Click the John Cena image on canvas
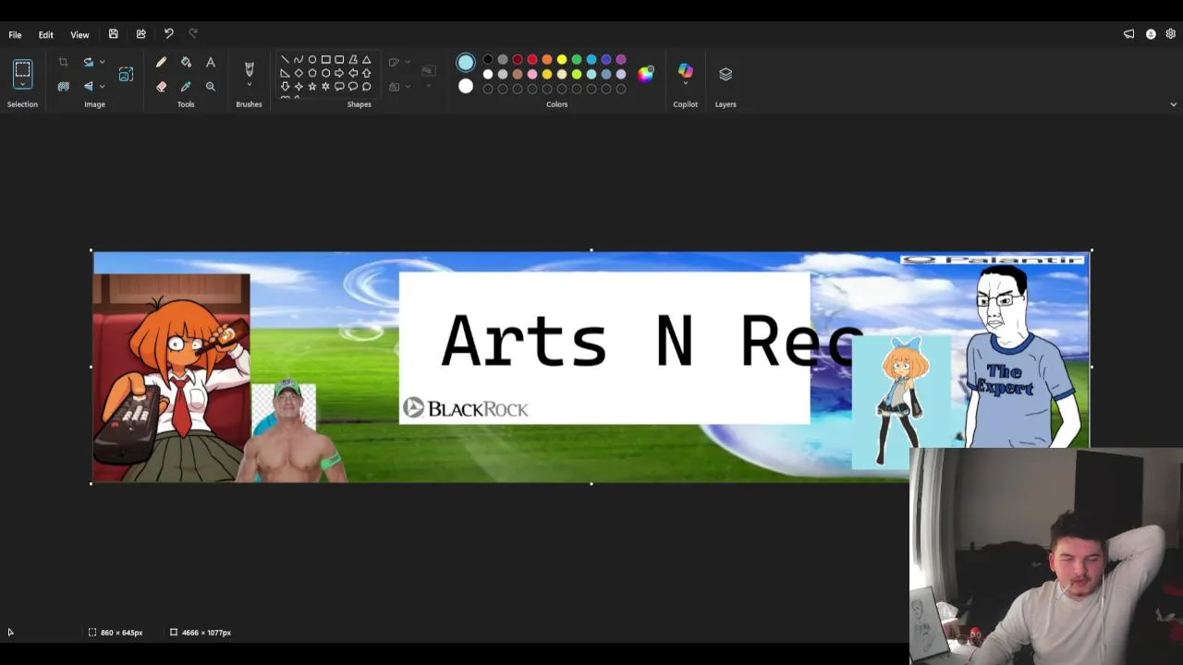Viewport: 1183px width, 665px height. [x=289, y=432]
